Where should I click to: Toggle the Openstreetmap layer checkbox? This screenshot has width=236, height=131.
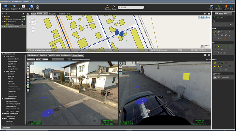[x=5, y=26]
